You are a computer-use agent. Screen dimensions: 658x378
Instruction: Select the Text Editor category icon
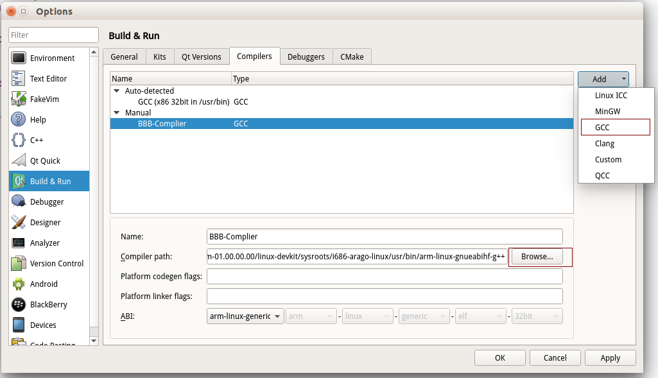(x=19, y=78)
